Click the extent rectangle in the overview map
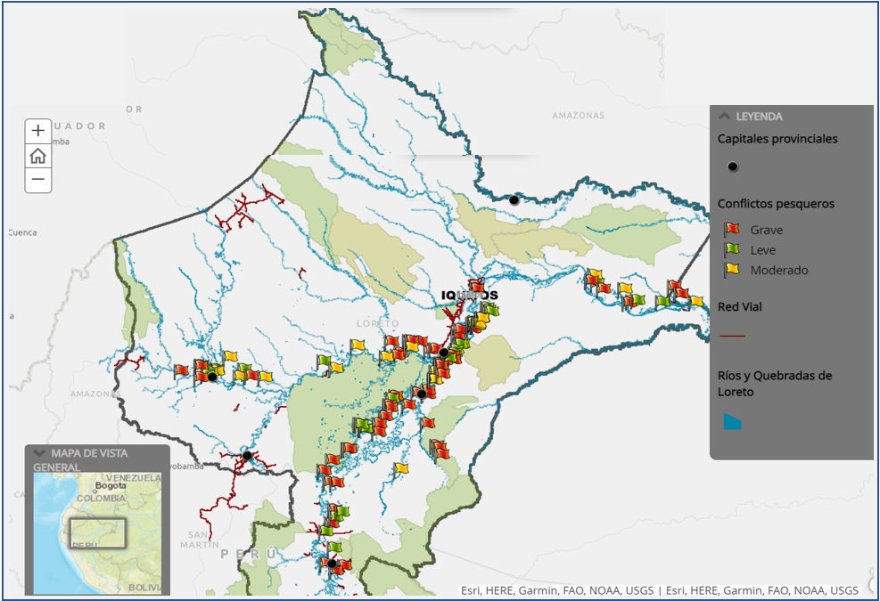This screenshot has height=601, width=880. (99, 532)
